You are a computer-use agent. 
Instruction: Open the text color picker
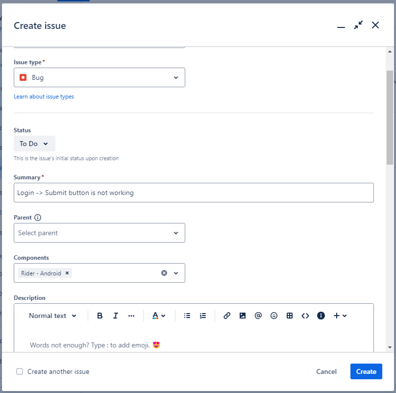coord(158,316)
